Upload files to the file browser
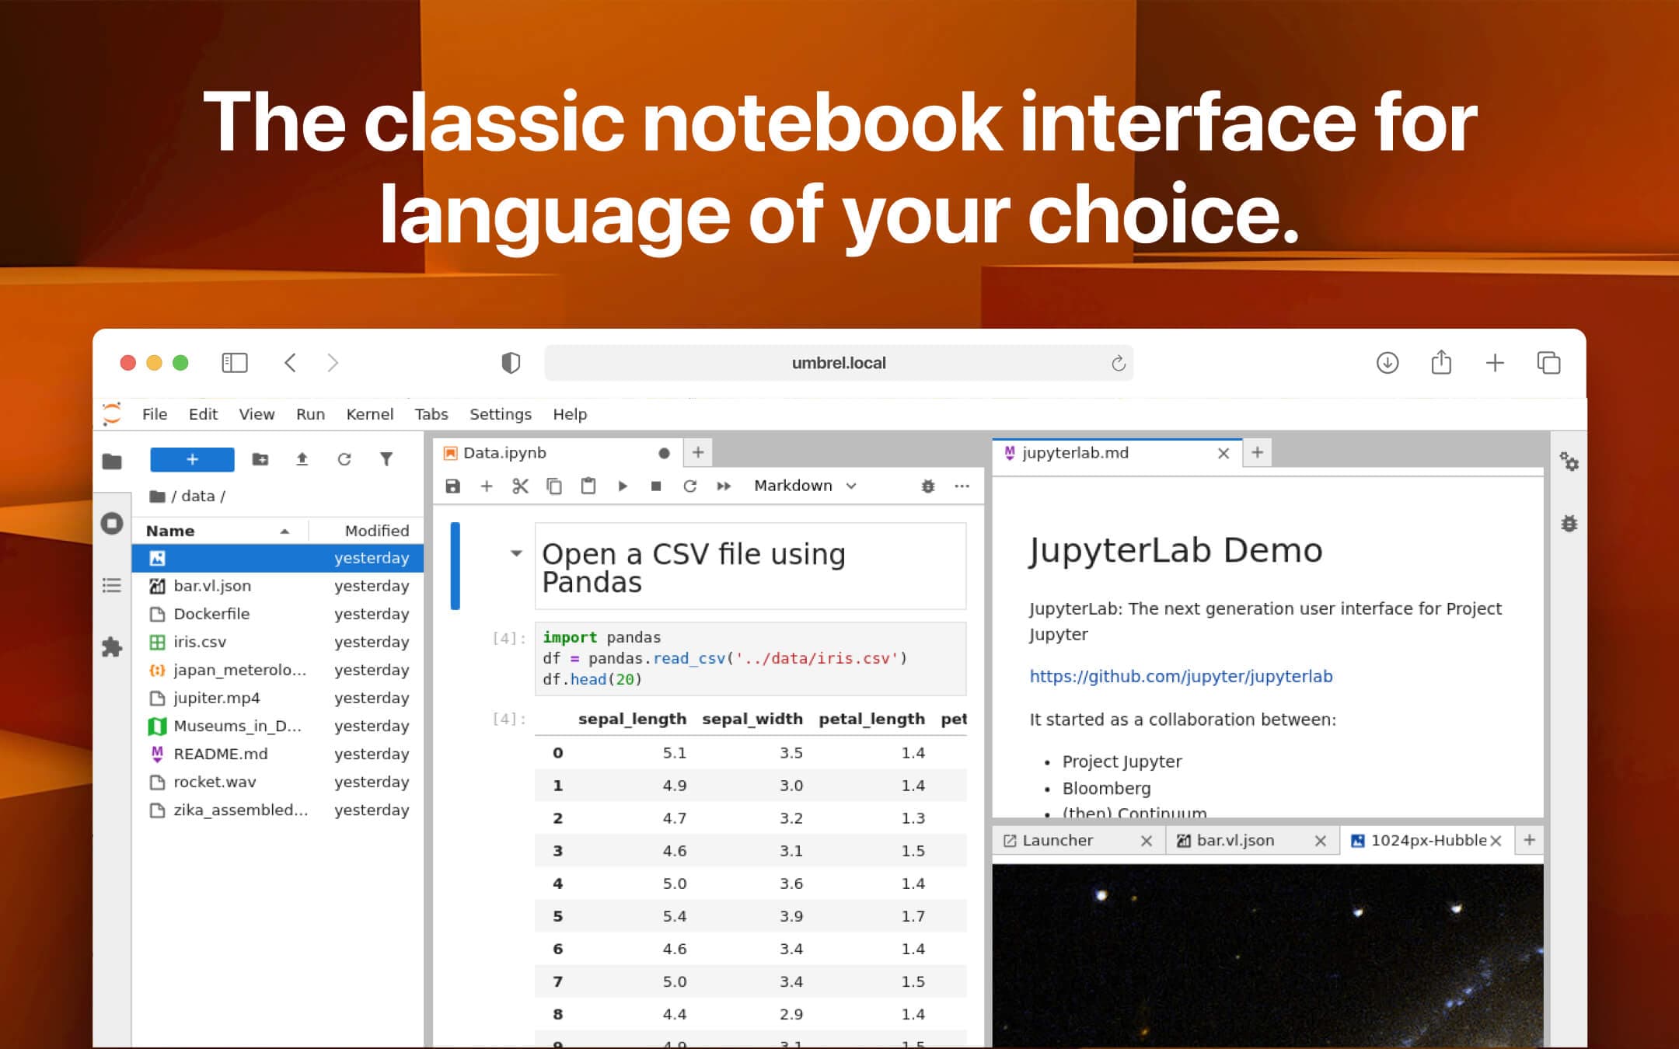Screen dimensions: 1679x1049 (x=302, y=459)
